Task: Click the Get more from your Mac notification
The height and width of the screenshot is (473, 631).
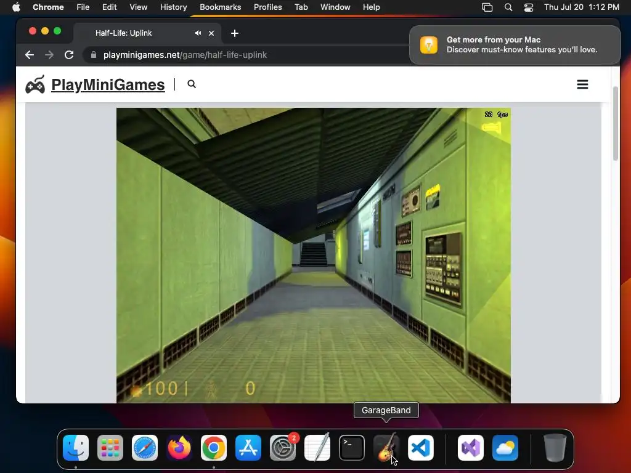Action: pyautogui.click(x=515, y=44)
